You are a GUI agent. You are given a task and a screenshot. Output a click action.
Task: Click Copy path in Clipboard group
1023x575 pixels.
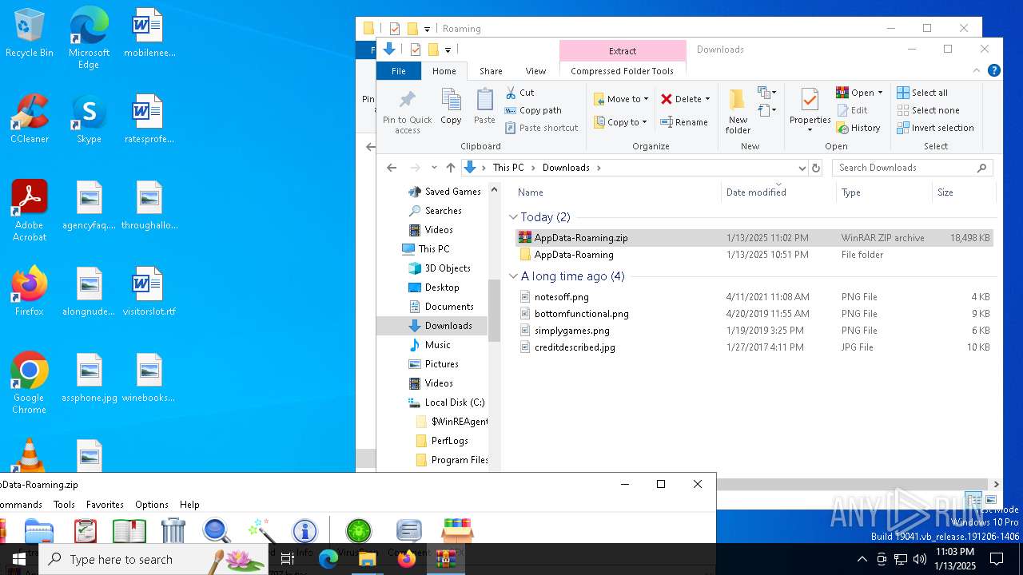point(533,110)
